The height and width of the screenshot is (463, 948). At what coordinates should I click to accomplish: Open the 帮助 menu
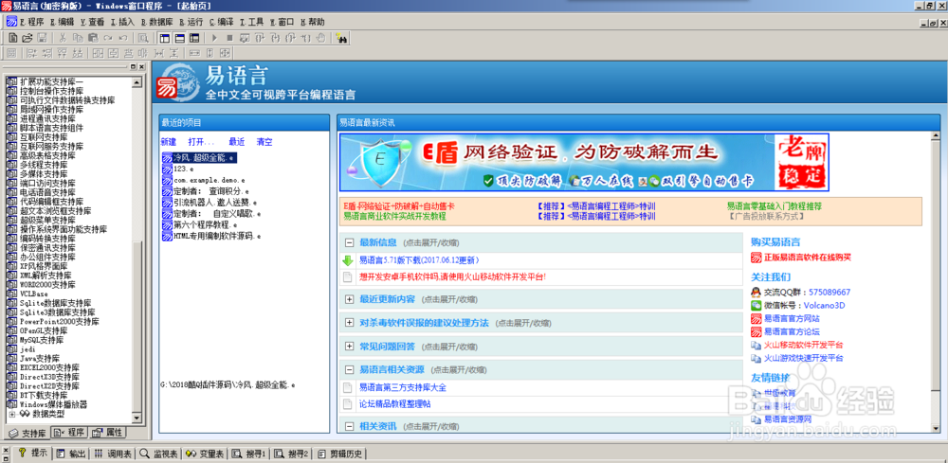tap(312, 22)
